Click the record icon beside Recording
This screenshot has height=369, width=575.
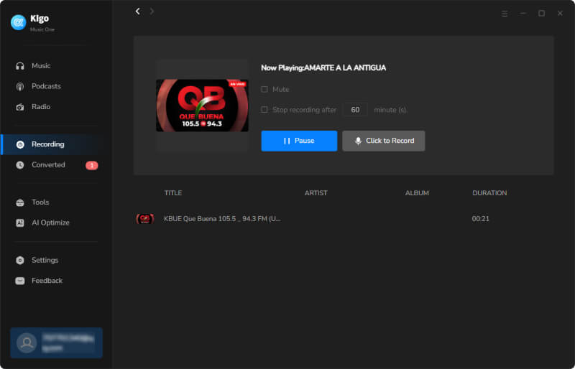tap(20, 144)
